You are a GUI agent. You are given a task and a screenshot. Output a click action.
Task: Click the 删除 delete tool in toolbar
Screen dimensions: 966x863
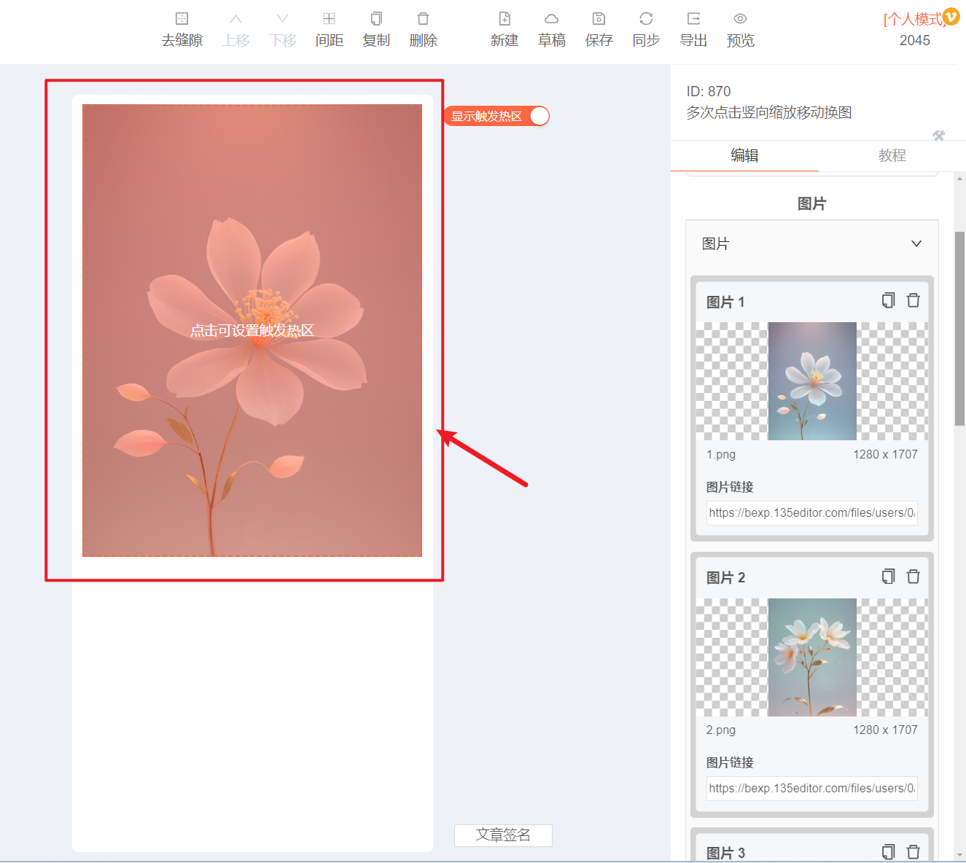click(424, 30)
